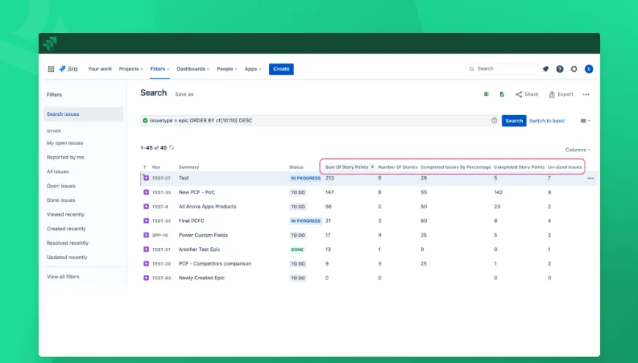638x363 pixels.
Task: Click the epic icon for TEST-27
Action: (145, 178)
